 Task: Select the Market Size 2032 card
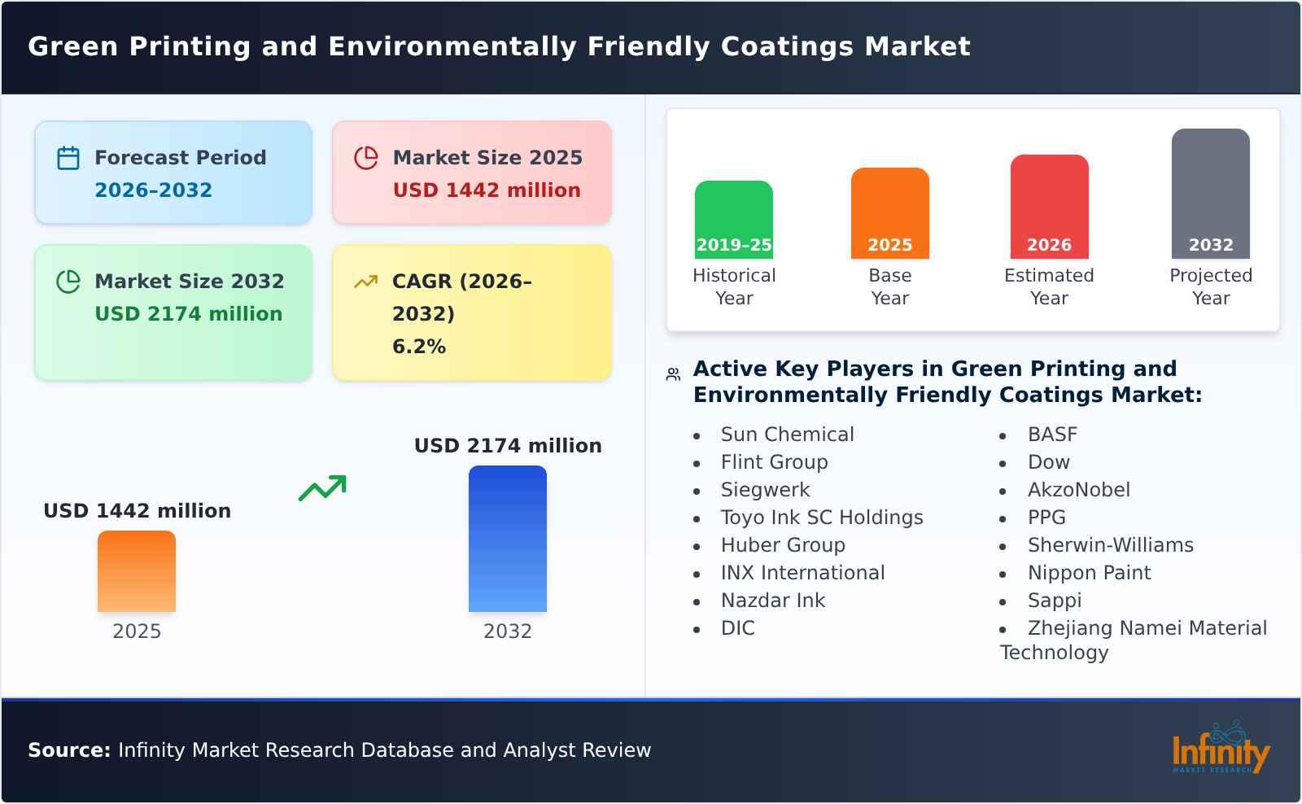coord(173,312)
